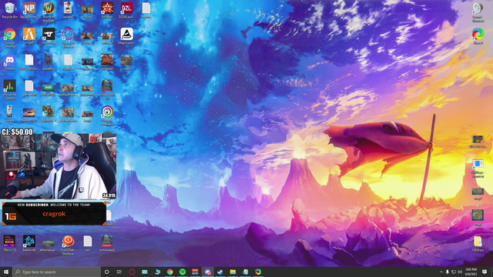Open the Opera GX Browser shortcut
The image size is (493, 277).
click(x=69, y=38)
